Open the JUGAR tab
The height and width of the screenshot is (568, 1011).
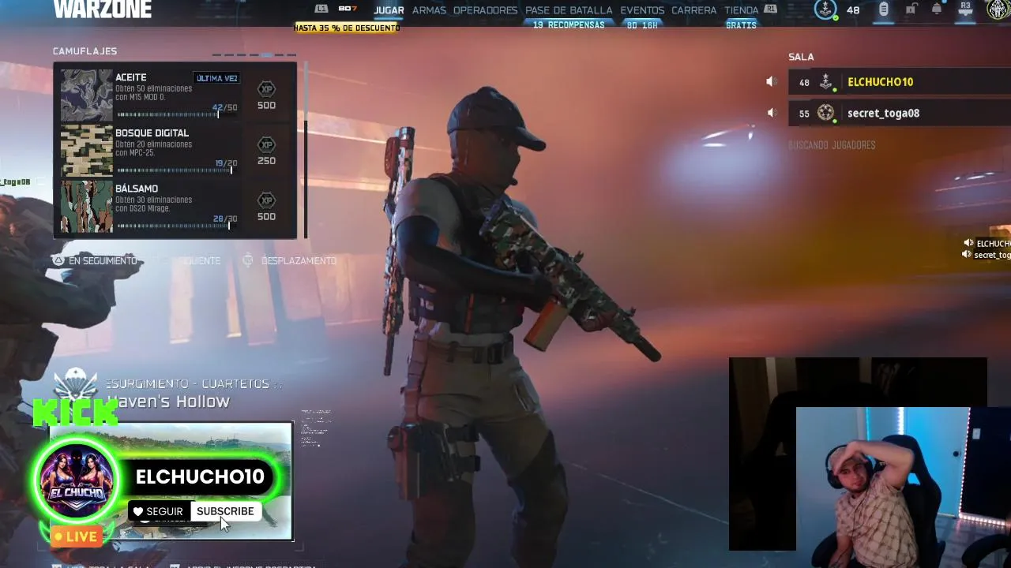pyautogui.click(x=389, y=10)
